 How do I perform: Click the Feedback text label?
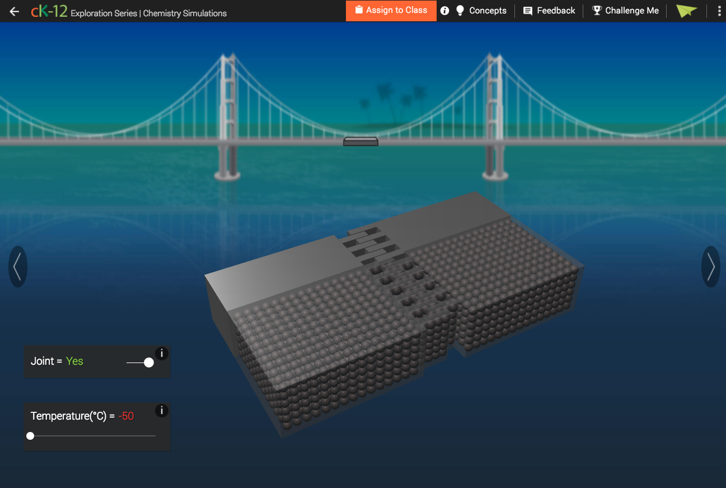556,11
